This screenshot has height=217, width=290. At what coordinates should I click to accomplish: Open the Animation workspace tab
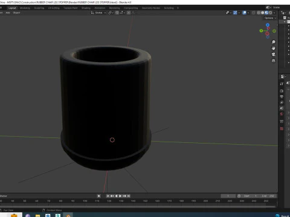coord(100,8)
